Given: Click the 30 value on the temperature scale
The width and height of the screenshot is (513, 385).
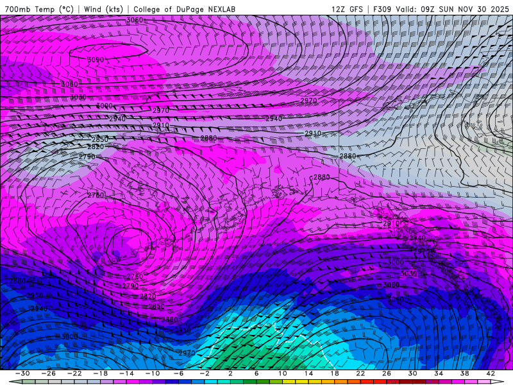Looking at the screenshot, I should pyautogui.click(x=412, y=373).
